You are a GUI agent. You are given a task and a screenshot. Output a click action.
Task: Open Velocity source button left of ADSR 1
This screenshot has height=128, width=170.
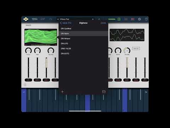(x=118, y=80)
